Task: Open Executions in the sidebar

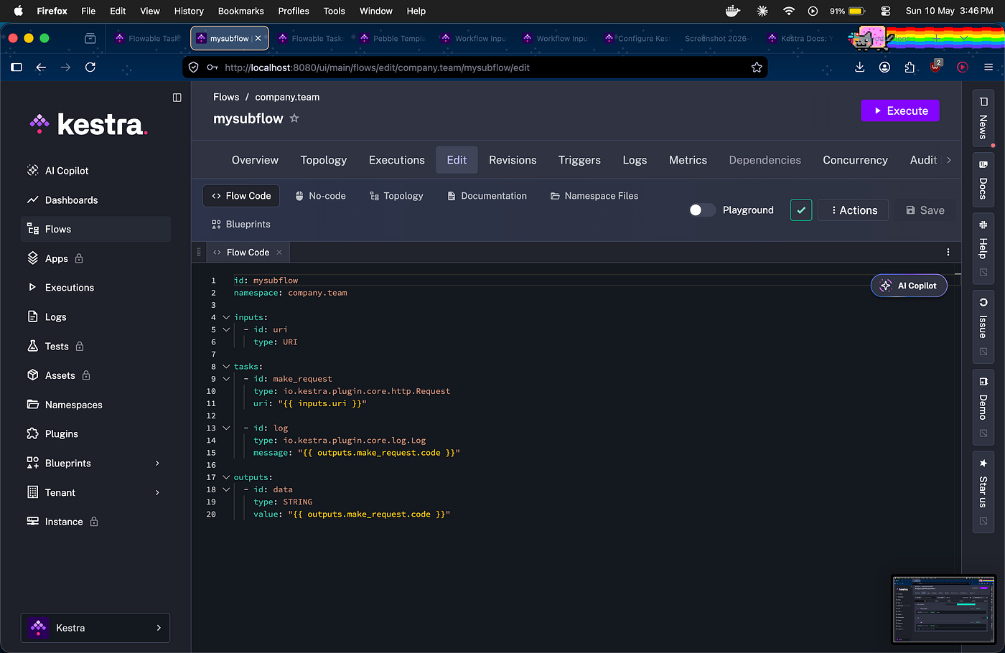Action: coord(95,288)
